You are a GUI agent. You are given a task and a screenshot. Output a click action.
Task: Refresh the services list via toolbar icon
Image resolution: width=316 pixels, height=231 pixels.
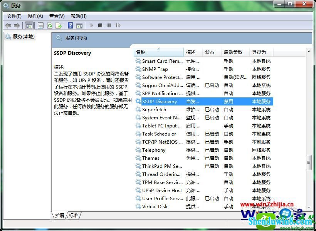coord(50,25)
